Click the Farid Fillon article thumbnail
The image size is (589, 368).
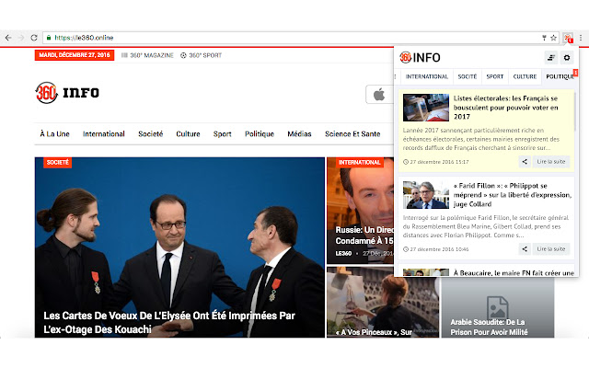(426, 194)
